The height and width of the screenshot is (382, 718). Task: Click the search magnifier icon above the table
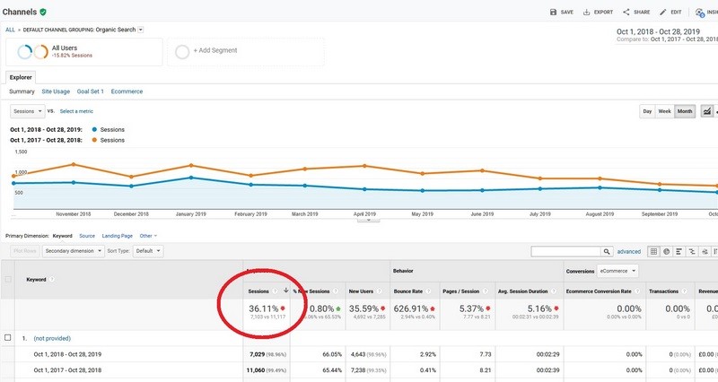608,252
